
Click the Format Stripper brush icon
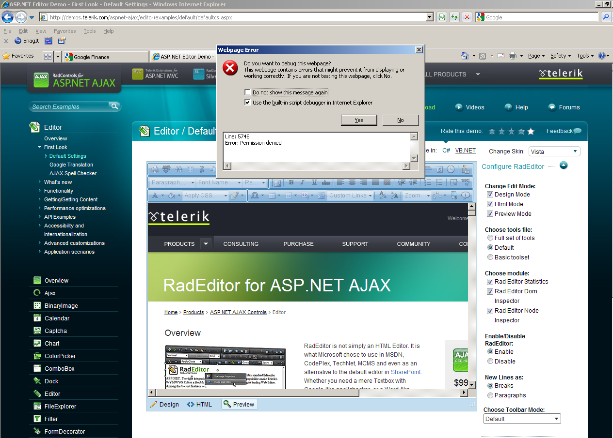click(235, 196)
